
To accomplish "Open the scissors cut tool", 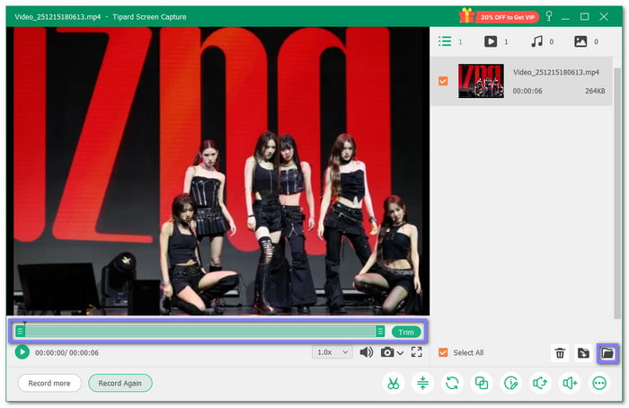I will click(x=394, y=383).
